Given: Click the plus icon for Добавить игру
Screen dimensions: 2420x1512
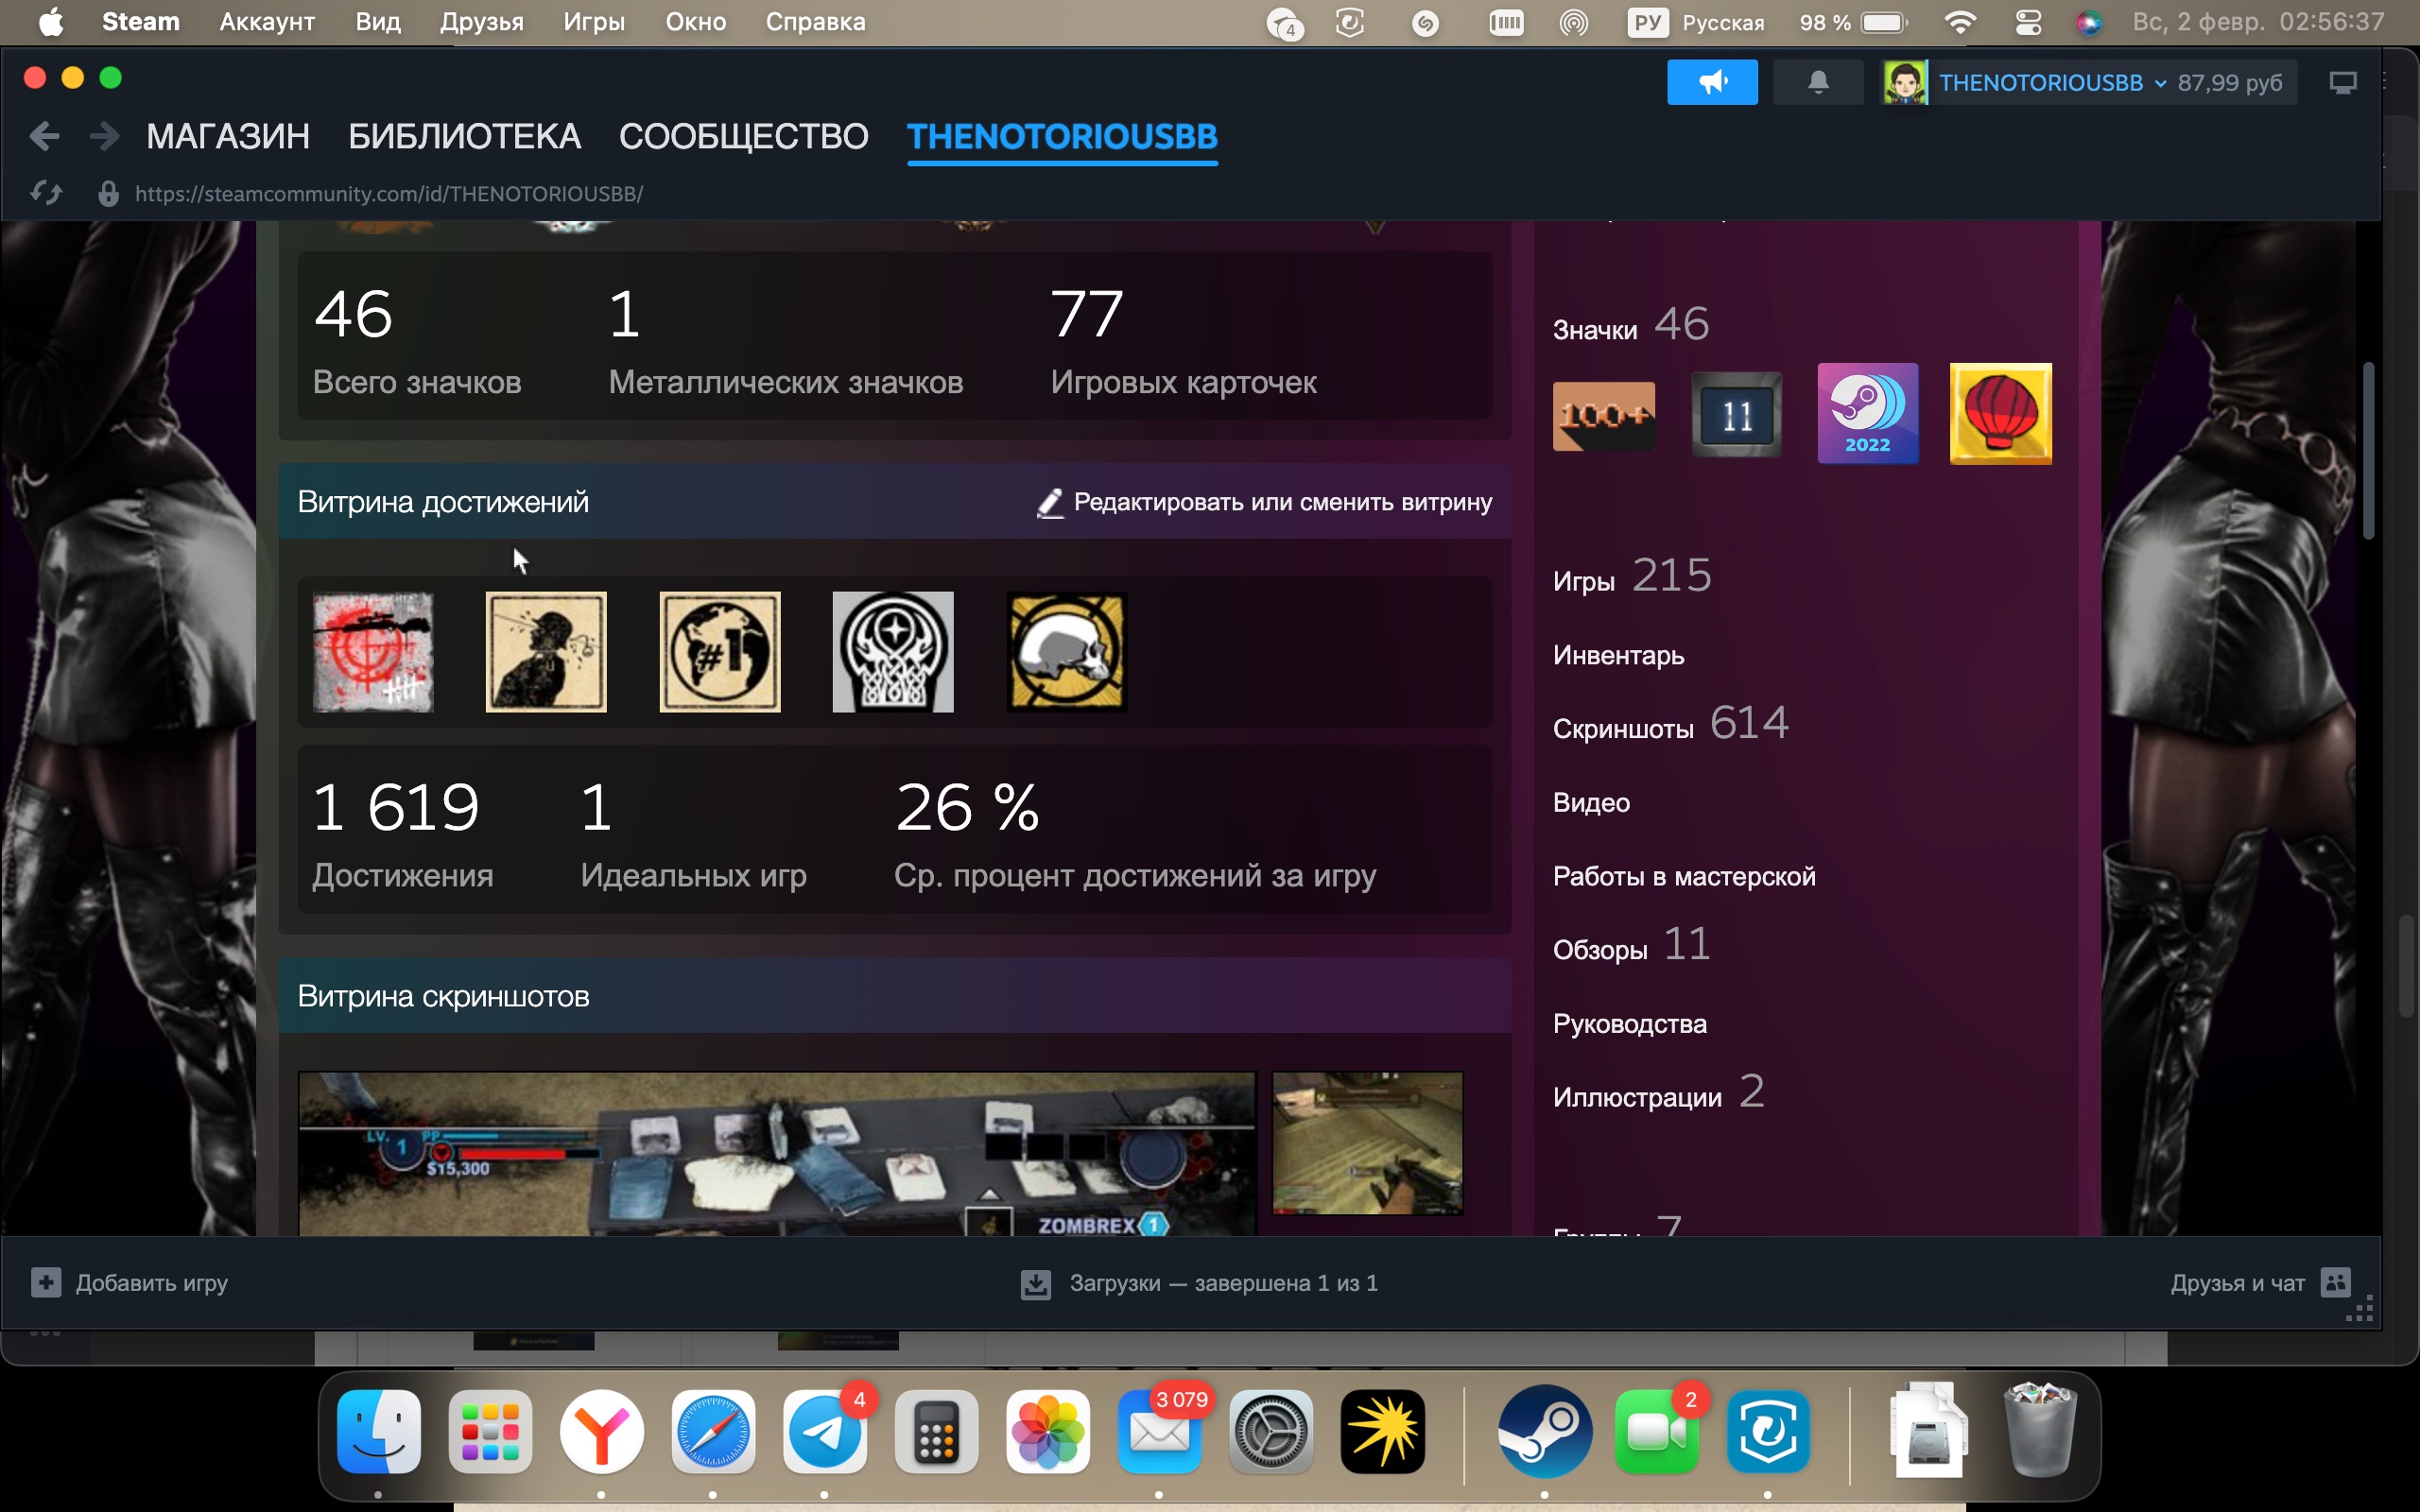Looking at the screenshot, I should click(x=46, y=1282).
